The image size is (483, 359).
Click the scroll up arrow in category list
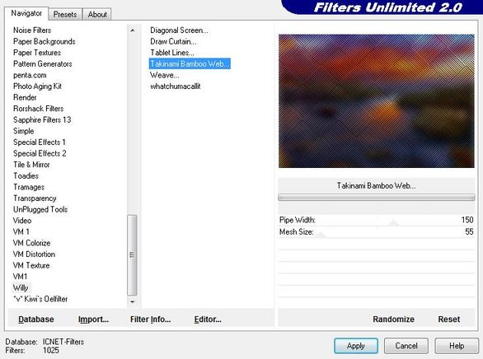[x=132, y=30]
